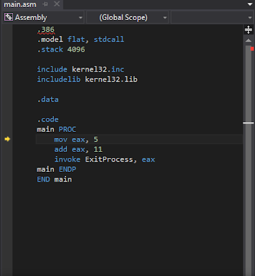Click the .stack 4096 line
The height and width of the screenshot is (276, 255).
pos(61,50)
